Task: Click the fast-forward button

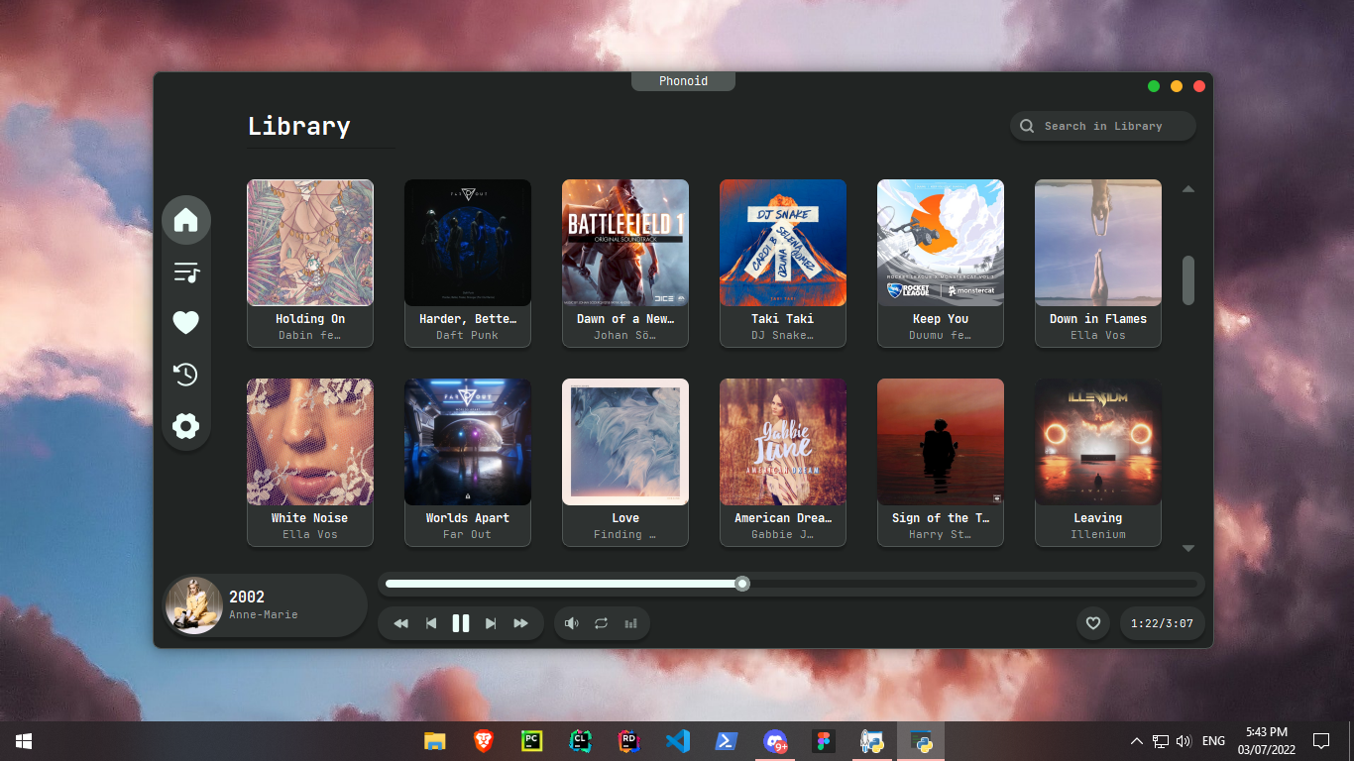Action: pos(520,623)
